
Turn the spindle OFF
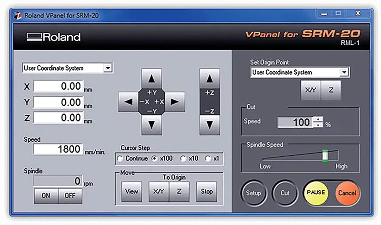(70, 195)
